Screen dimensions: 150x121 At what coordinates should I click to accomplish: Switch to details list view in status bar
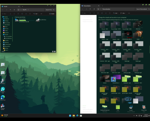pyautogui.click(x=53, y=52)
